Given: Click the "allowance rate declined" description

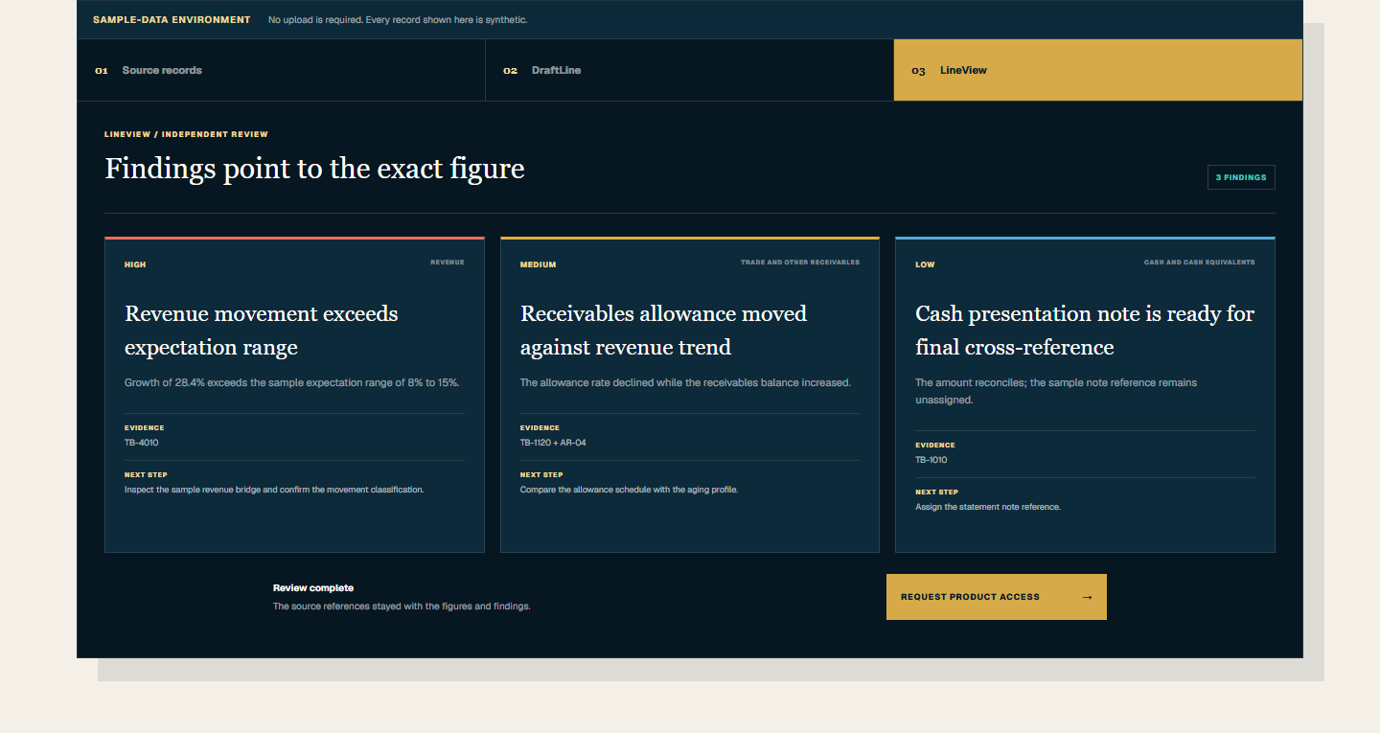Looking at the screenshot, I should 685,382.
